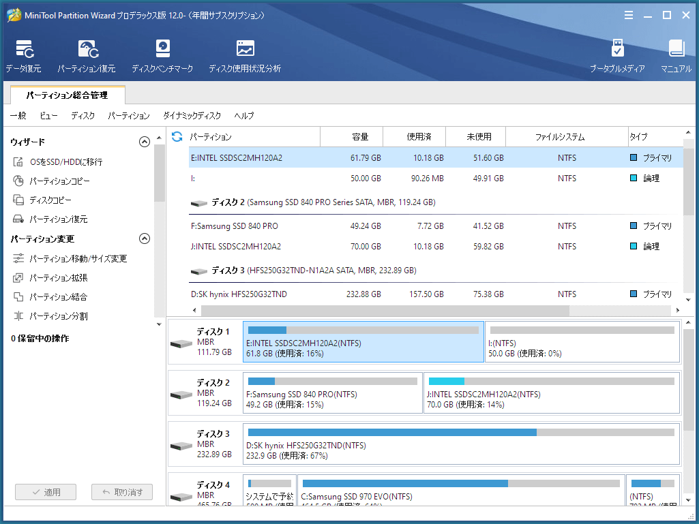This screenshot has width=699, height=524.
Task: Select the ディスク 1 drive icon in disk map
Action: coord(181,343)
